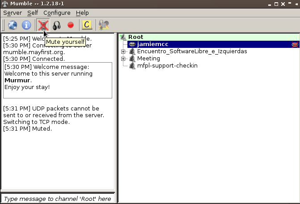Click the Root channel icon
The height and width of the screenshot is (204, 300).
123,37
